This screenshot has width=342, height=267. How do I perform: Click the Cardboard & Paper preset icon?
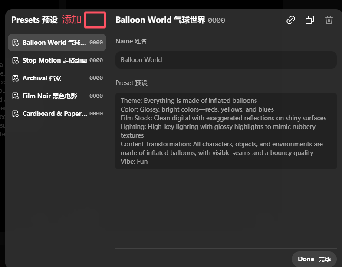(x=16, y=114)
